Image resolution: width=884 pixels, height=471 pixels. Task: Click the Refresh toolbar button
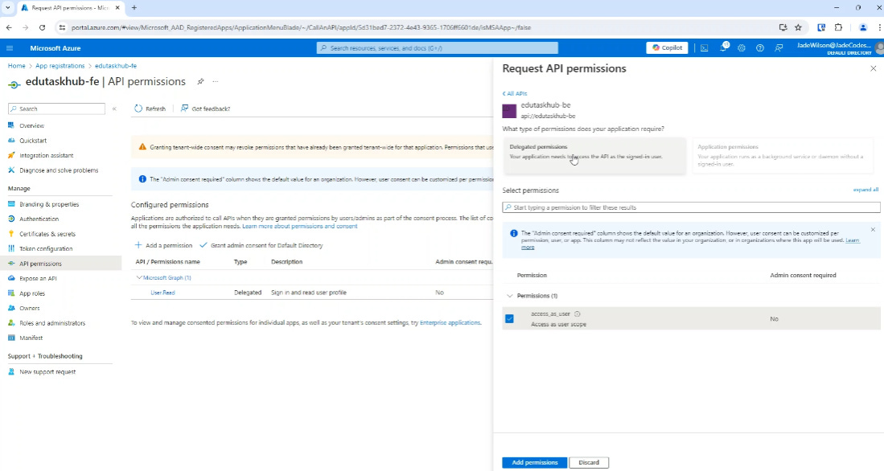coord(150,109)
